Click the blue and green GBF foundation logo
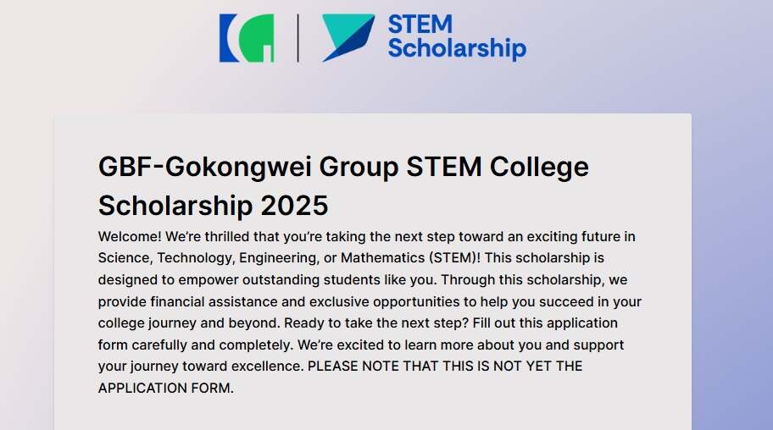 click(x=247, y=38)
